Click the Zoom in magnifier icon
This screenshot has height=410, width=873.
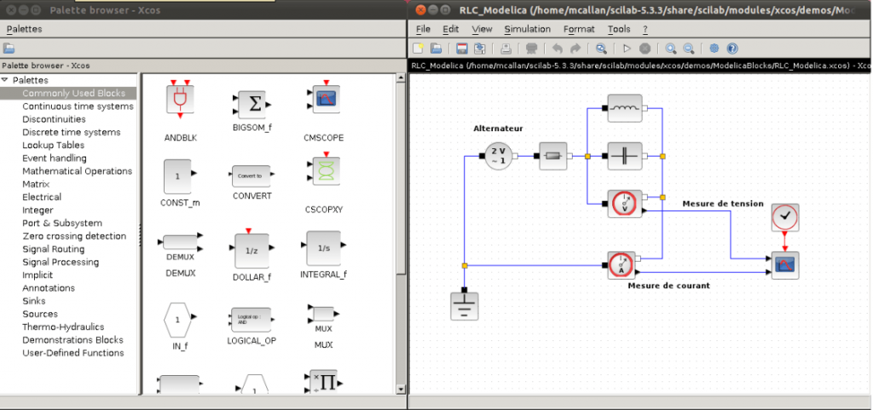click(x=671, y=49)
